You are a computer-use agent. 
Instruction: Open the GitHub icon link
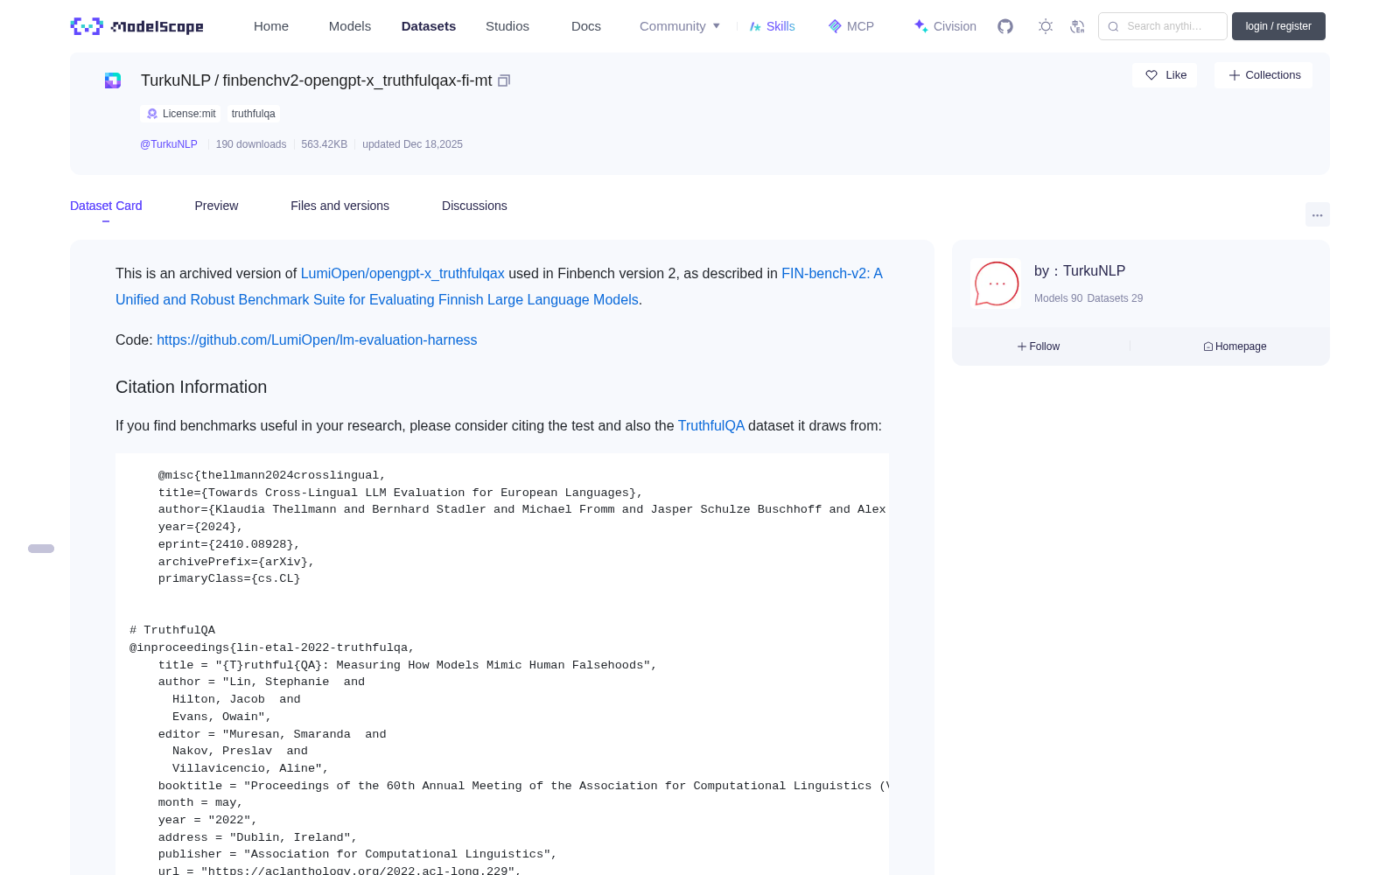(x=1005, y=26)
